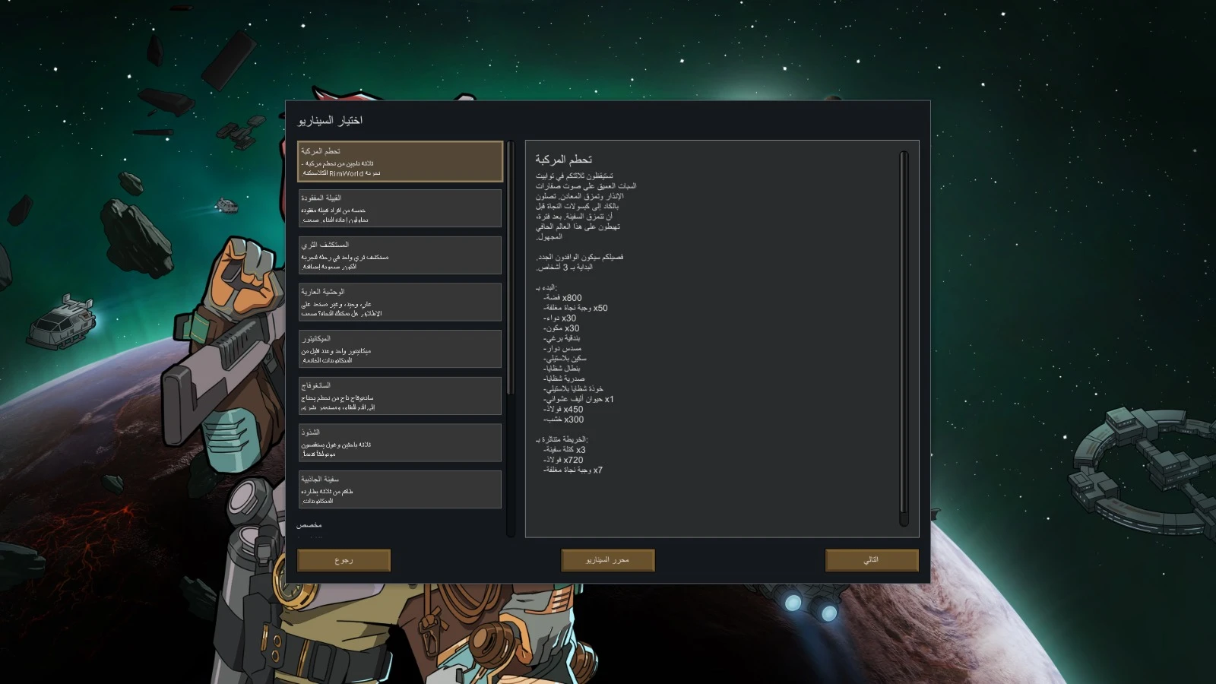This screenshot has height=684, width=1216.
Task: Click the scenario list scrollbar thumb
Action: [511, 268]
